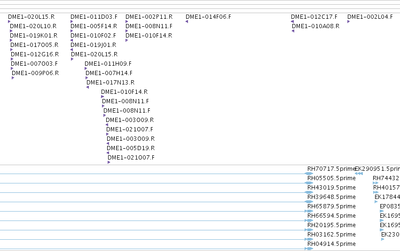Click the EP0835 feature label
The height and width of the screenshot is (251, 400).
click(390, 206)
